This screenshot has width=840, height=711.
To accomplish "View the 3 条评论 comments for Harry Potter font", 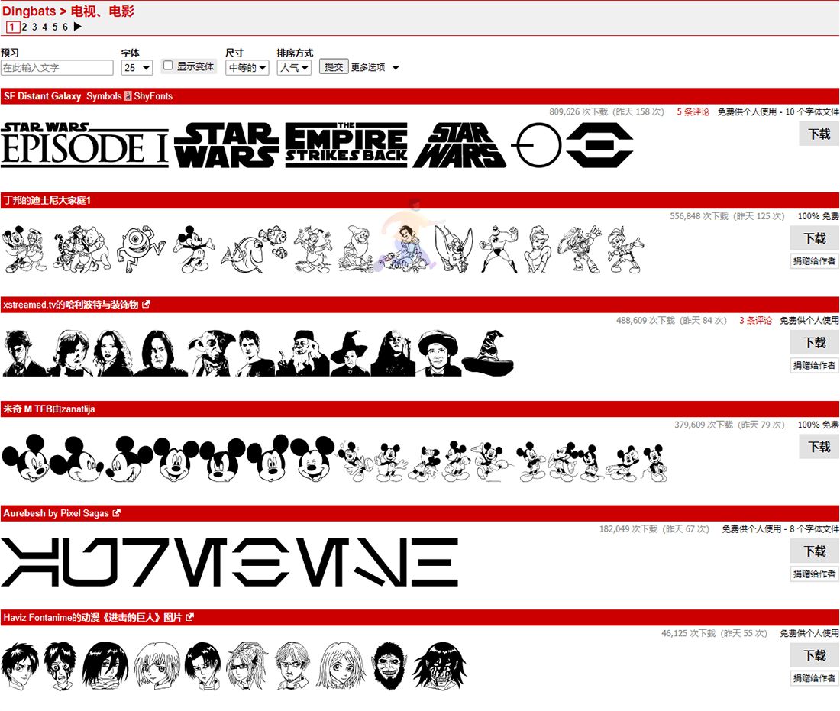I will 755,321.
